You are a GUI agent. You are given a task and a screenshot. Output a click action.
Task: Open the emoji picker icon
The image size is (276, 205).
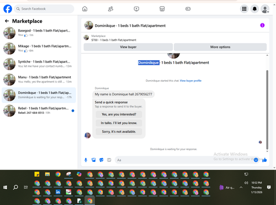pyautogui.click(x=256, y=160)
